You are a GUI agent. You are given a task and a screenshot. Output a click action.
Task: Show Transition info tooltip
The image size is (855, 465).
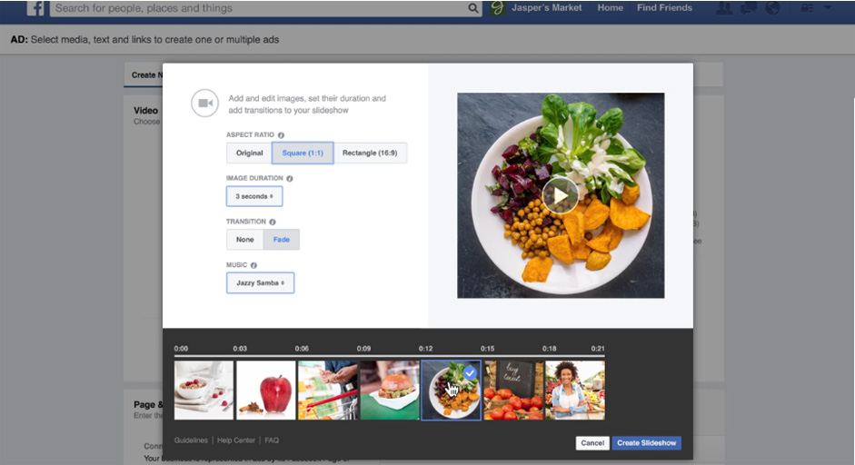[272, 222]
